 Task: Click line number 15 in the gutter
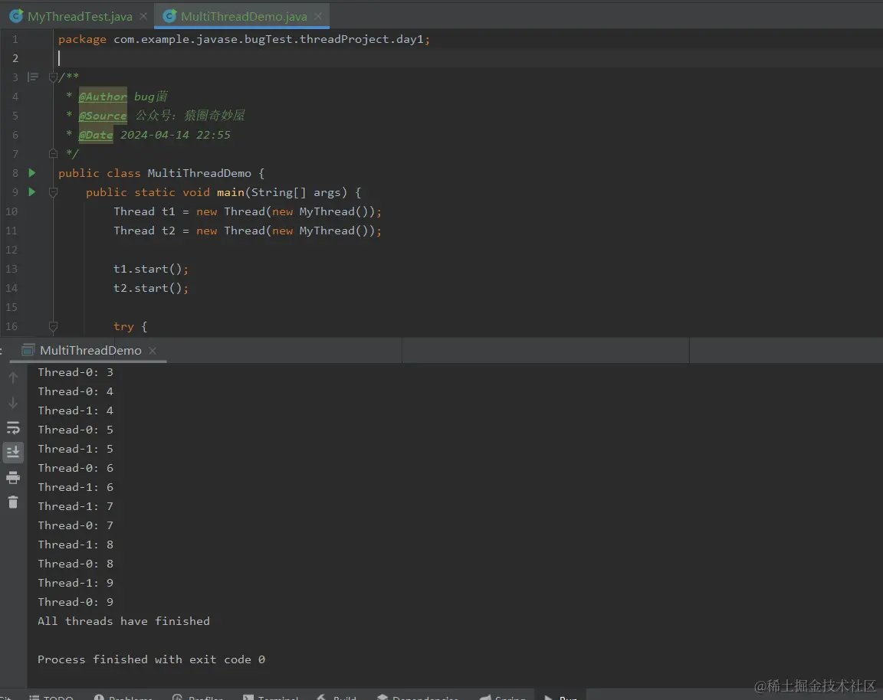coord(11,306)
